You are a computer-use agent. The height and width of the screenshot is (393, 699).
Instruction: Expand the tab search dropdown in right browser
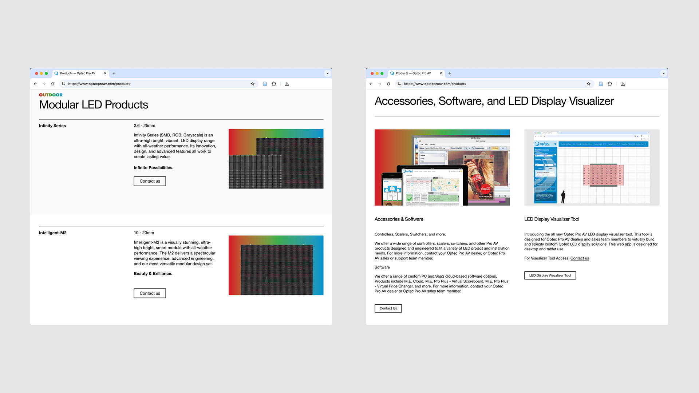point(664,73)
